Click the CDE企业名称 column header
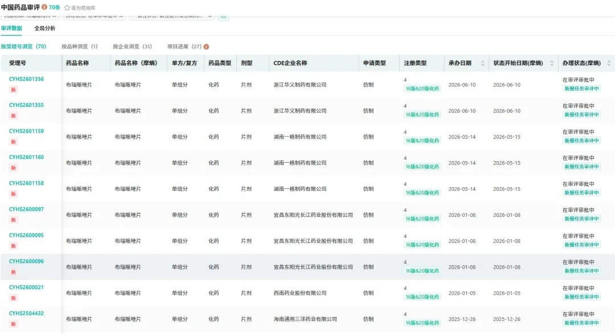615x334 pixels. click(x=290, y=63)
